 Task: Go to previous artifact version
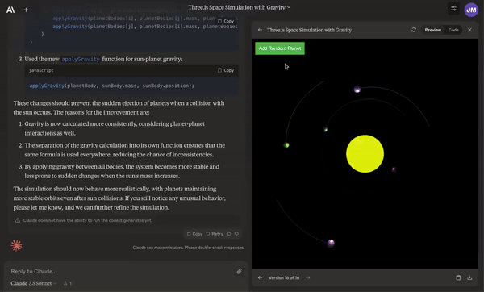point(260,277)
